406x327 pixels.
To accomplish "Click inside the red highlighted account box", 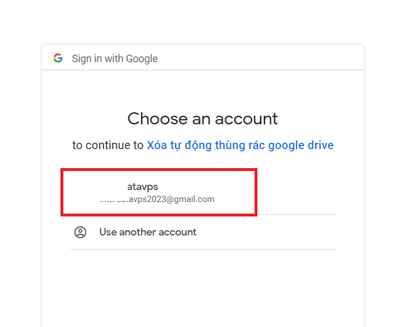I will [159, 192].
